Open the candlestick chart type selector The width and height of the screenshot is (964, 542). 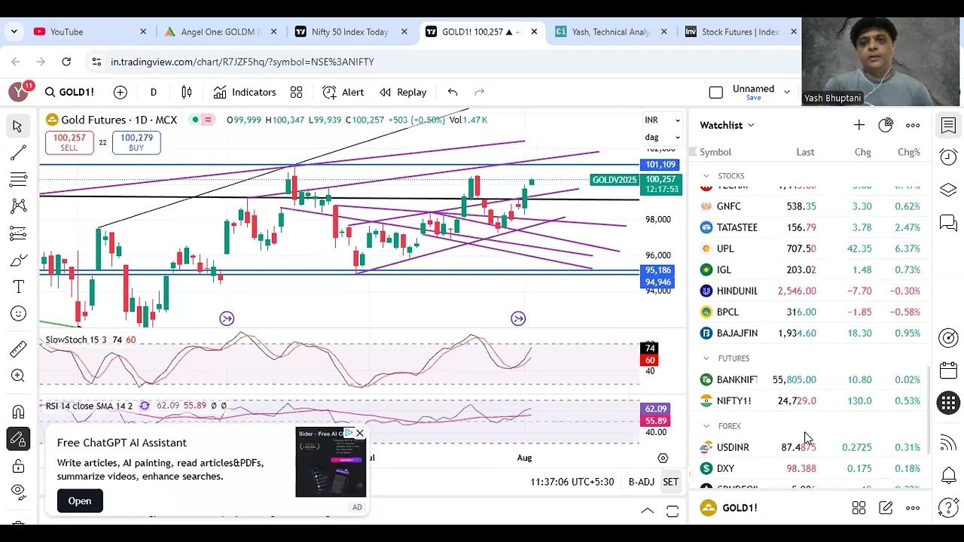pos(186,92)
